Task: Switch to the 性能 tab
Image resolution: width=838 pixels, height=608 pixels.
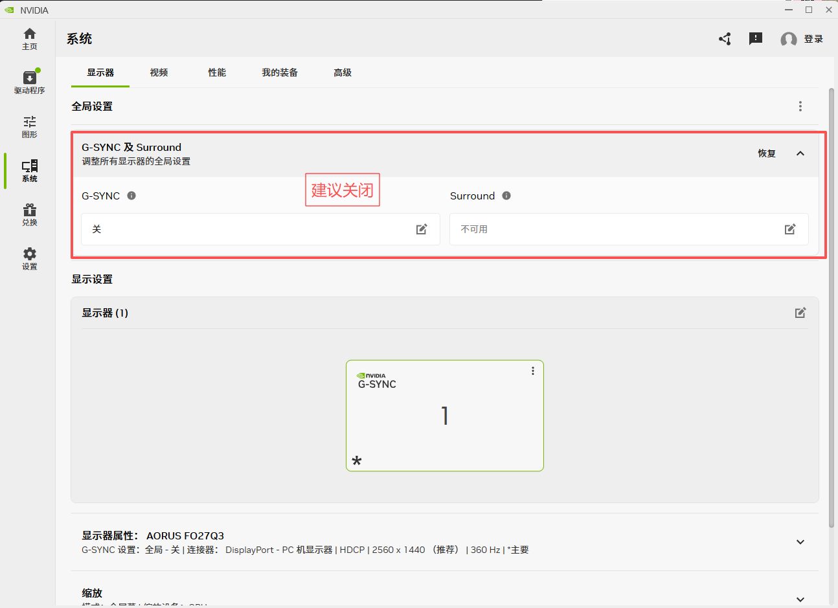Action: (x=217, y=73)
